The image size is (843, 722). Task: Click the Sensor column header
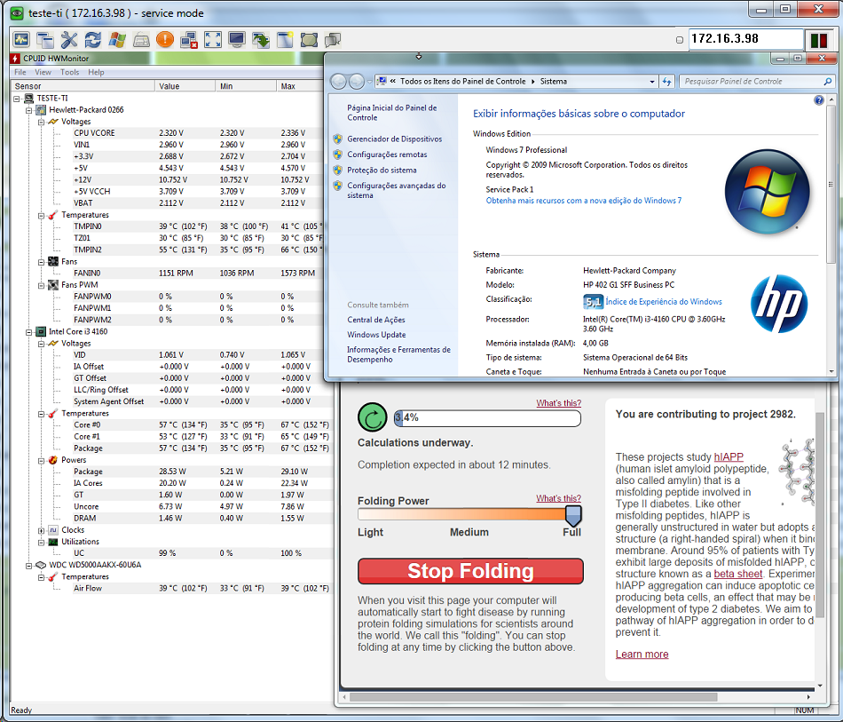pos(83,86)
